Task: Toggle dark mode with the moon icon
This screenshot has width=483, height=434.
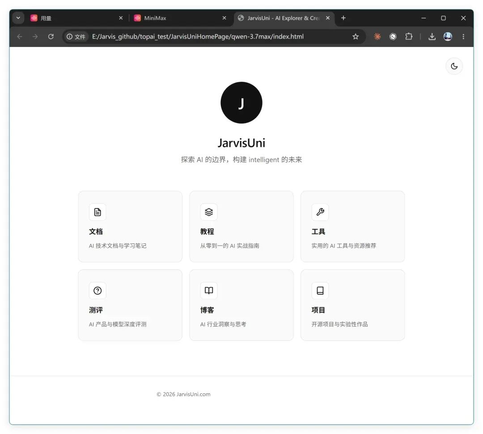Action: click(x=454, y=66)
